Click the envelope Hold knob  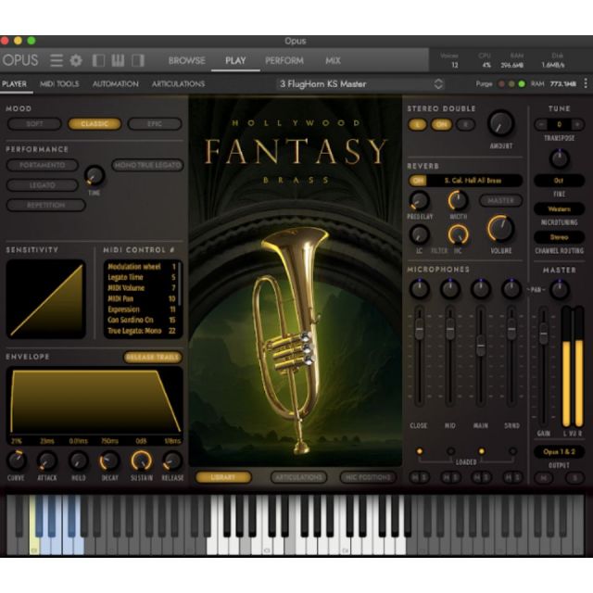click(x=78, y=461)
